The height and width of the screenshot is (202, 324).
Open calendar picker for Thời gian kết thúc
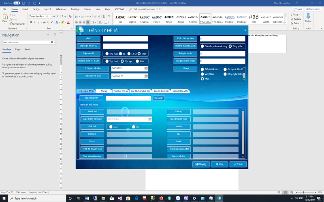[146, 76]
